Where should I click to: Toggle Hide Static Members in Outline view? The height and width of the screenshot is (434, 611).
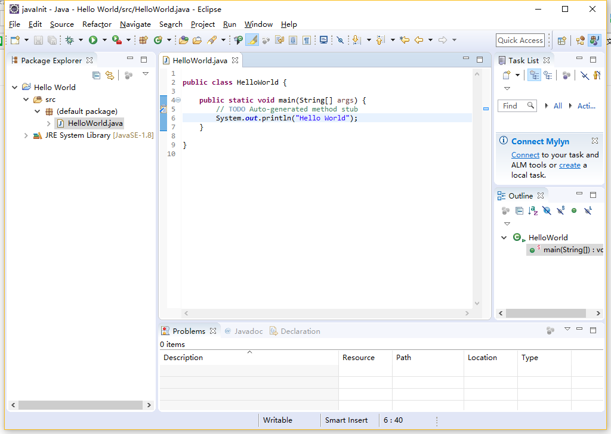(560, 210)
